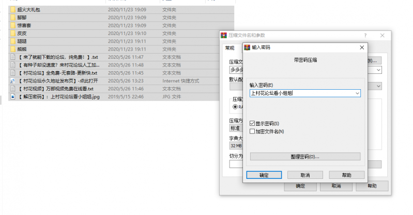Click WinRAR icon in 输入密码 title bar

pyautogui.click(x=248, y=47)
